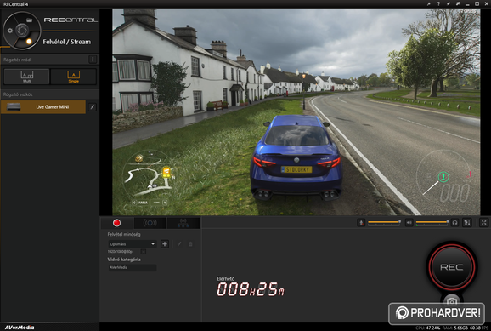Screen dimensions: 491x331
Task: Toggle the small box beside 1920x1080@60p
Action: (x=143, y=252)
